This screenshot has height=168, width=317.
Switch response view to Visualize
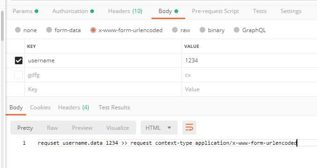(x=118, y=128)
